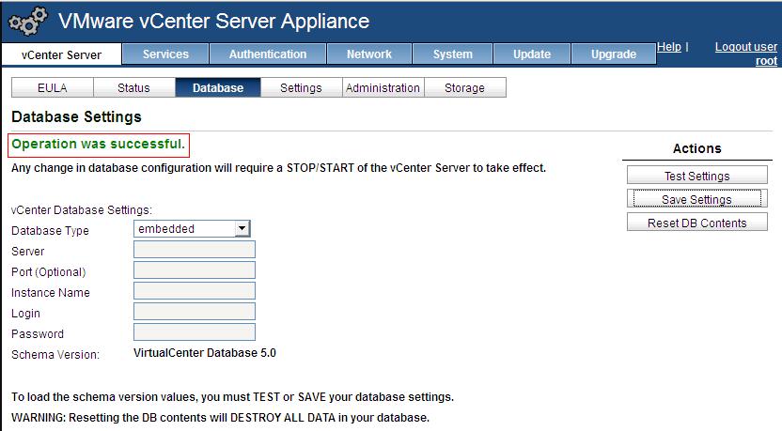782x431 pixels.
Task: Click the Reset DB Contents button
Action: (696, 223)
